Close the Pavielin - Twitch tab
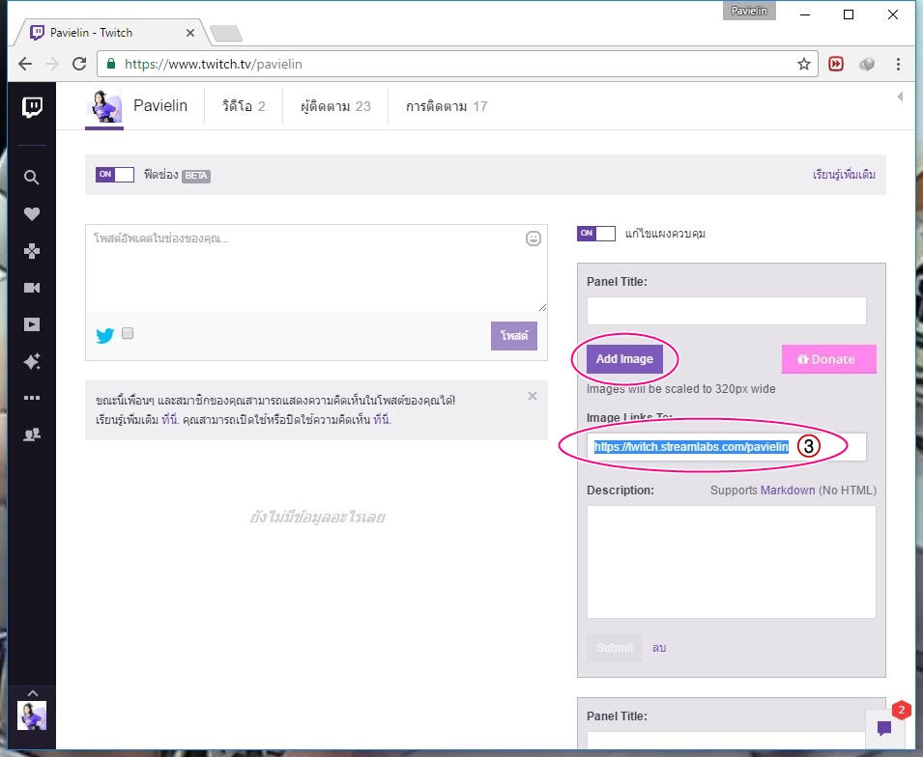This screenshot has width=923, height=757. (x=190, y=33)
